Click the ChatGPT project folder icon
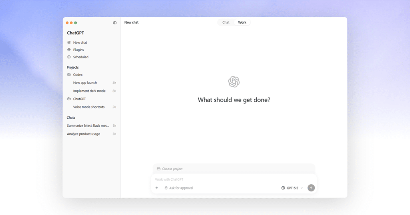410x215 pixels. coord(69,99)
